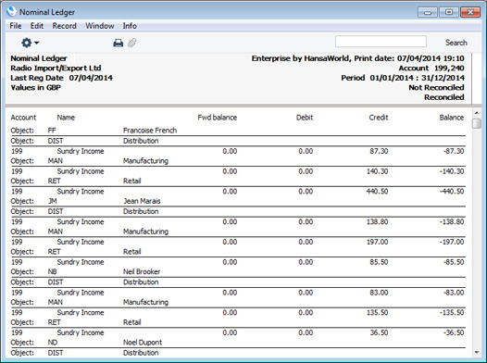This screenshot has height=363, width=487.
Task: Click the credit value 85.50
Action: pos(379,262)
